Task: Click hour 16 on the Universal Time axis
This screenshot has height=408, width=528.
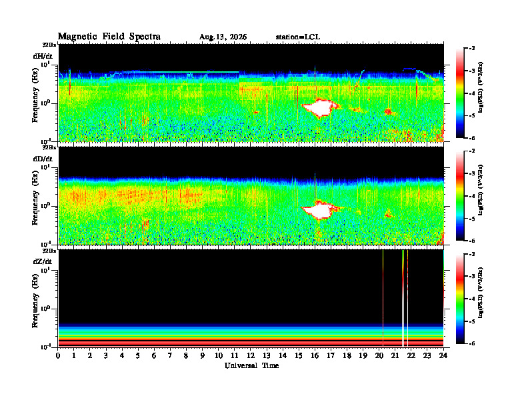Action: (x=315, y=355)
